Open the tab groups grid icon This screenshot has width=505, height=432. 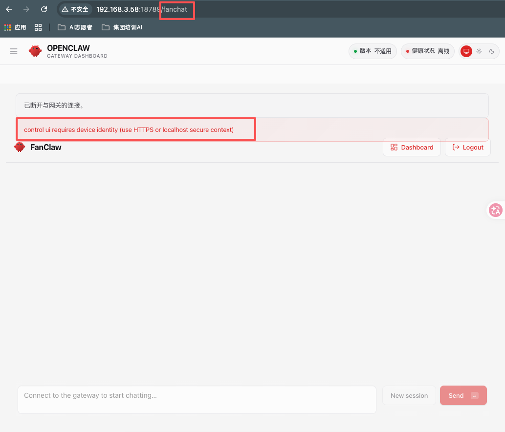[38, 27]
